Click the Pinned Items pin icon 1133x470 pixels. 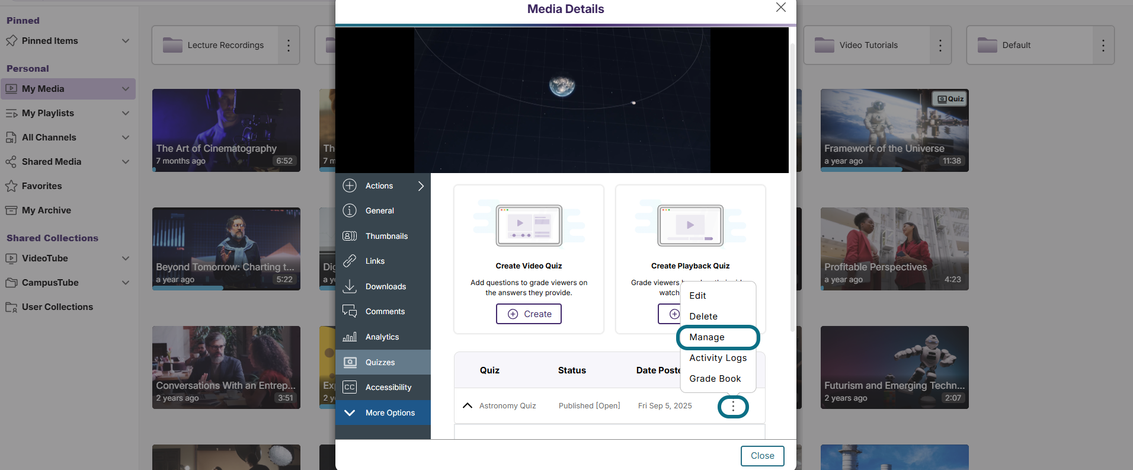coord(11,41)
